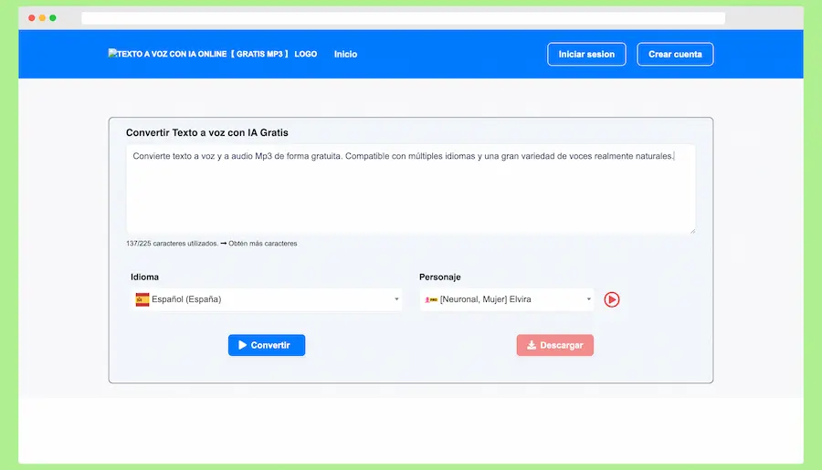
Task: Click the Spain flag in Idioma field
Action: [142, 299]
